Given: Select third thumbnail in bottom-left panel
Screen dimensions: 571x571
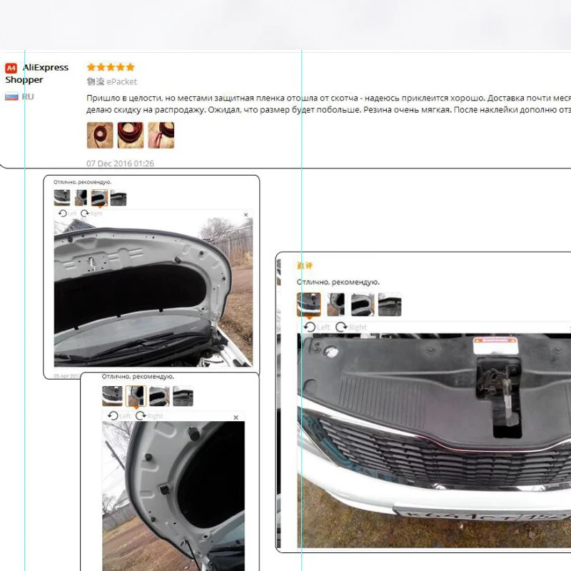Looking at the screenshot, I should (159, 396).
